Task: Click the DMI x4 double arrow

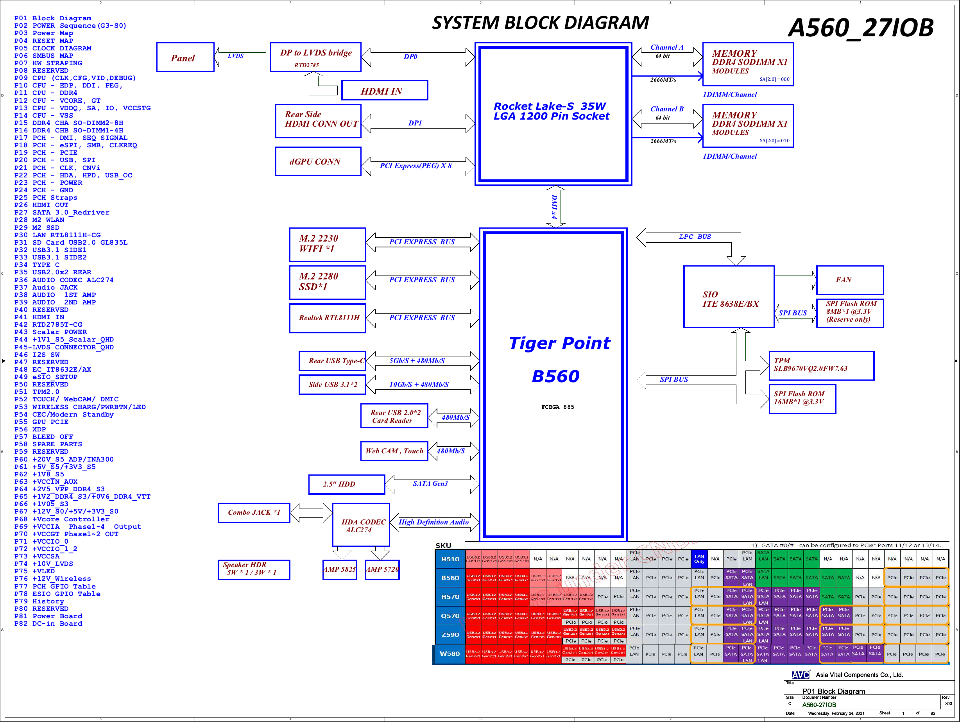Action: click(x=555, y=207)
